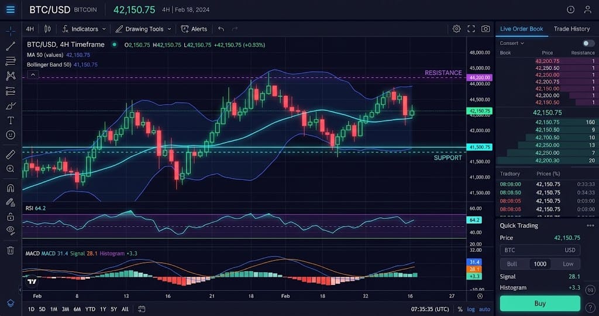
Task: Open the layers object tree icon
Action: click(11, 303)
